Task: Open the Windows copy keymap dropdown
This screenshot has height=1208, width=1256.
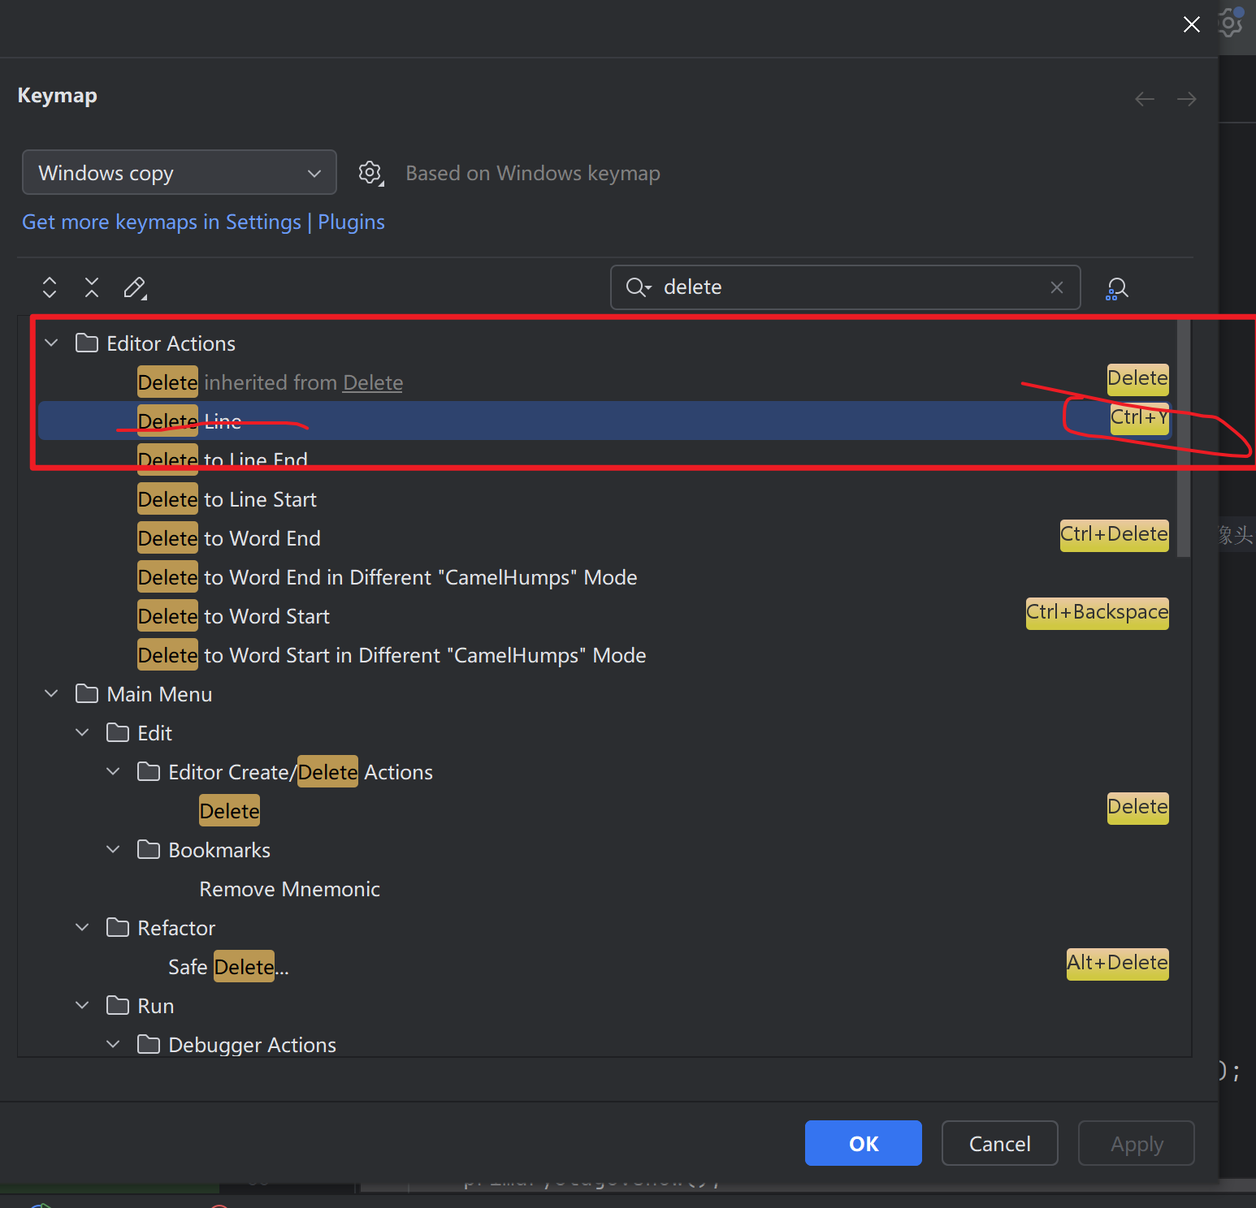Action: coord(180,172)
